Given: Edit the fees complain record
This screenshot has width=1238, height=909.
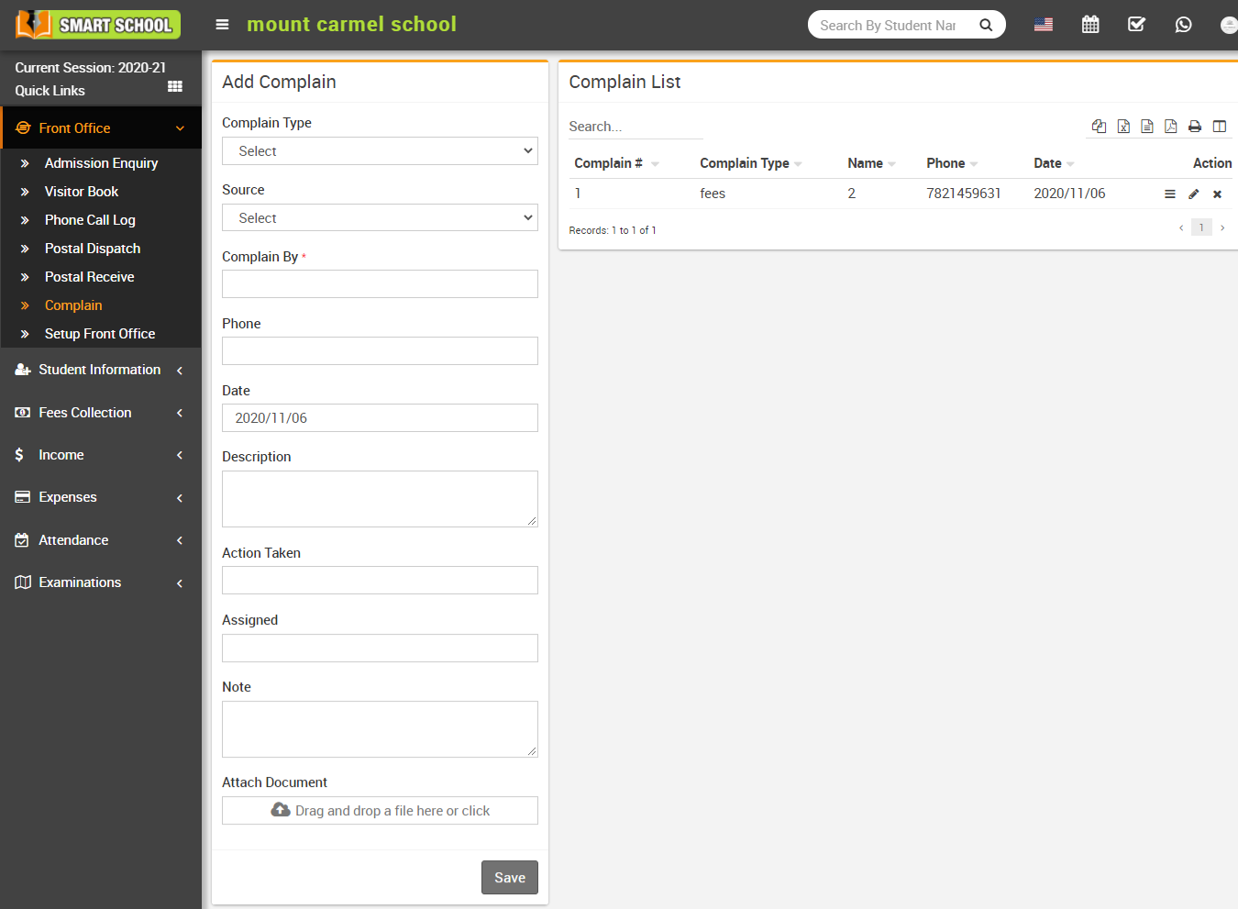Looking at the screenshot, I should tap(1193, 194).
